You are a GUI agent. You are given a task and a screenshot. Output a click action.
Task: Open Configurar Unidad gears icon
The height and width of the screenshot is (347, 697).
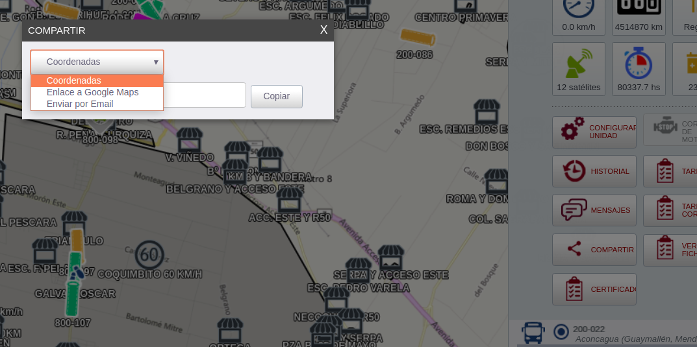(x=573, y=129)
